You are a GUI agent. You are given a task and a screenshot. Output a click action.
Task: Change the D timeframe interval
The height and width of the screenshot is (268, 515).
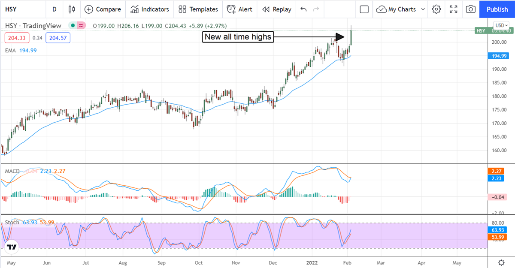pos(54,9)
